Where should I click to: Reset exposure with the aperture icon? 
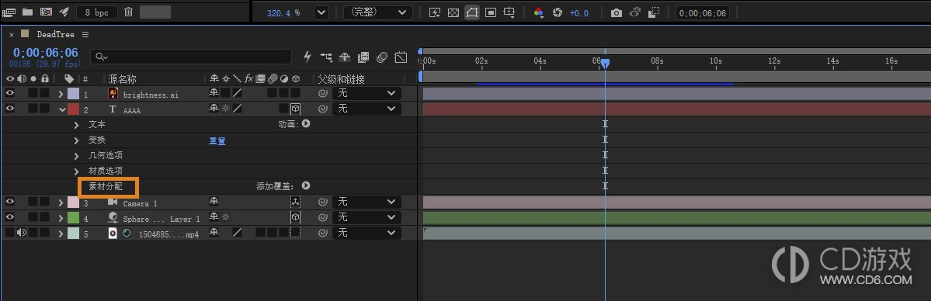tap(557, 12)
